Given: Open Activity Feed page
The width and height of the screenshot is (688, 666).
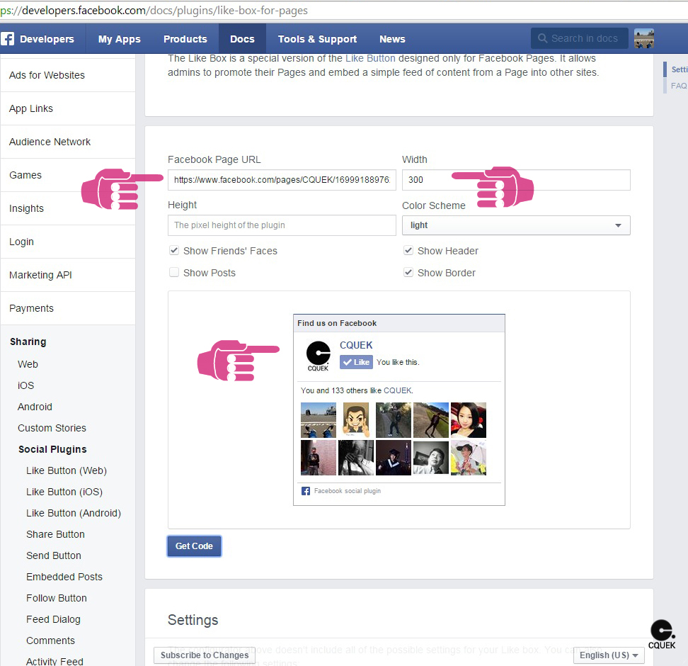Looking at the screenshot, I should coord(55,661).
